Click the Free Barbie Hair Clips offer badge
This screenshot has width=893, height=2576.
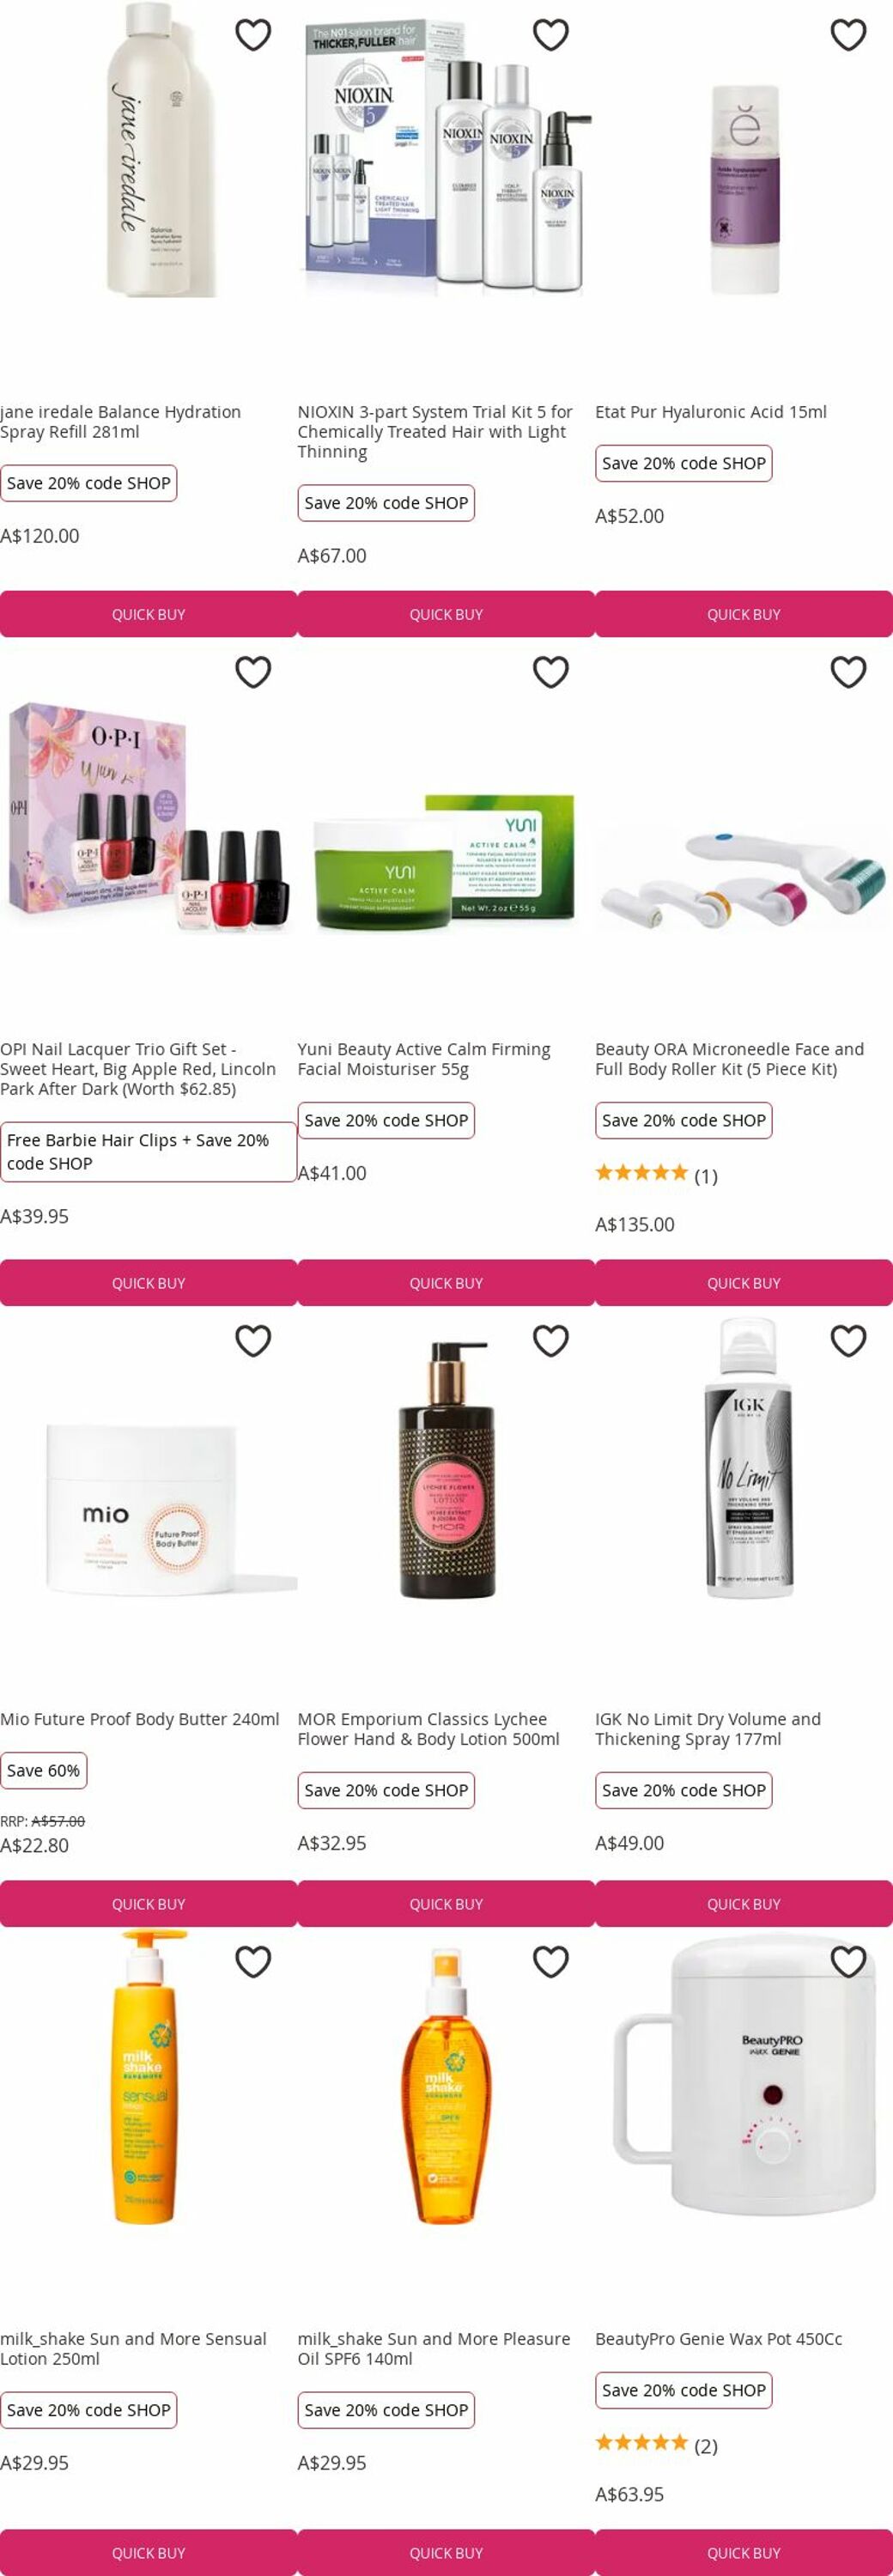pyautogui.click(x=148, y=1152)
